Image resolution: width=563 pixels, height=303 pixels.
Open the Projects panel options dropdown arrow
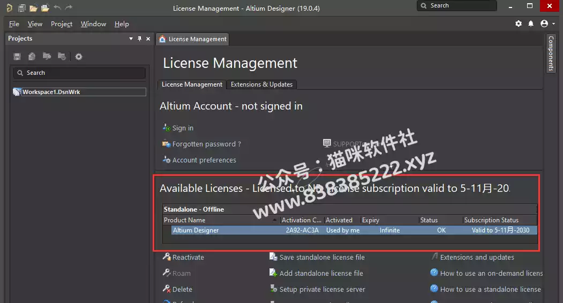click(131, 38)
